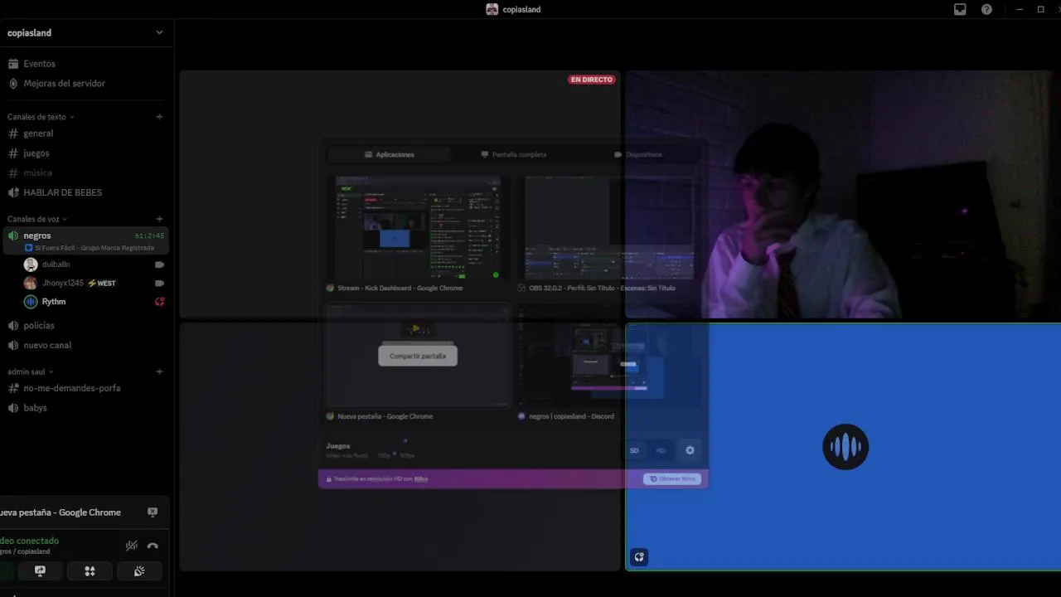Click the camera icon beside duiballn
The image size is (1061, 597).
click(159, 265)
